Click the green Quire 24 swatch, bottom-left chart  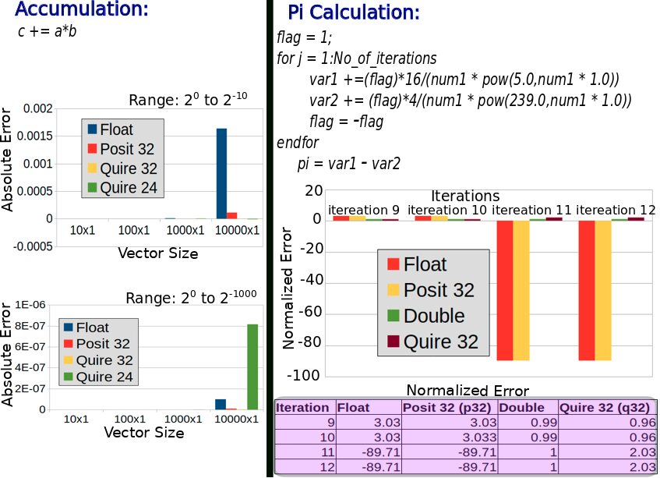pyautogui.click(x=69, y=377)
